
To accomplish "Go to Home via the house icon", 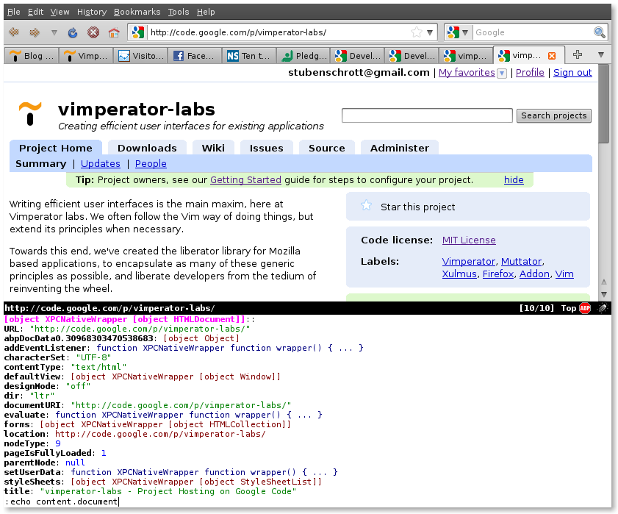I will (113, 32).
